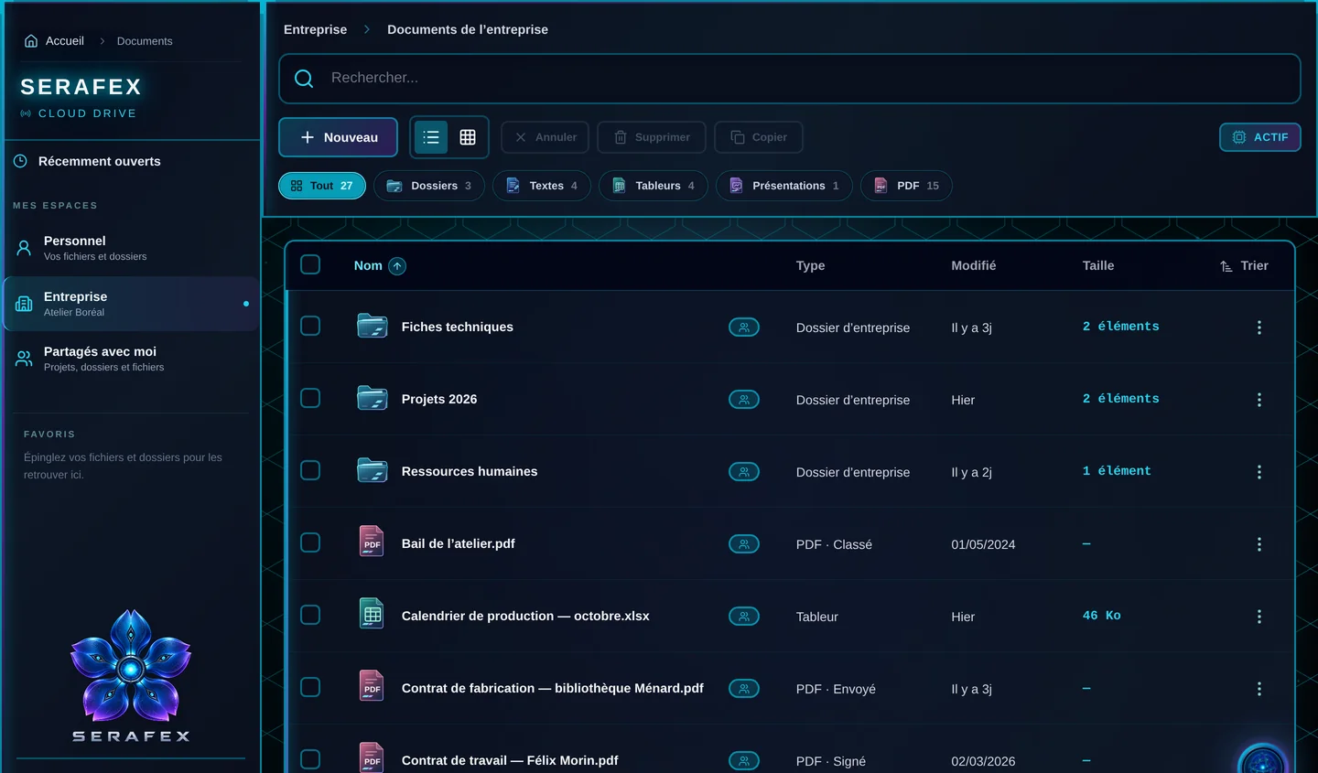The image size is (1318, 773).
Task: Switch to grid view
Action: [x=468, y=137]
